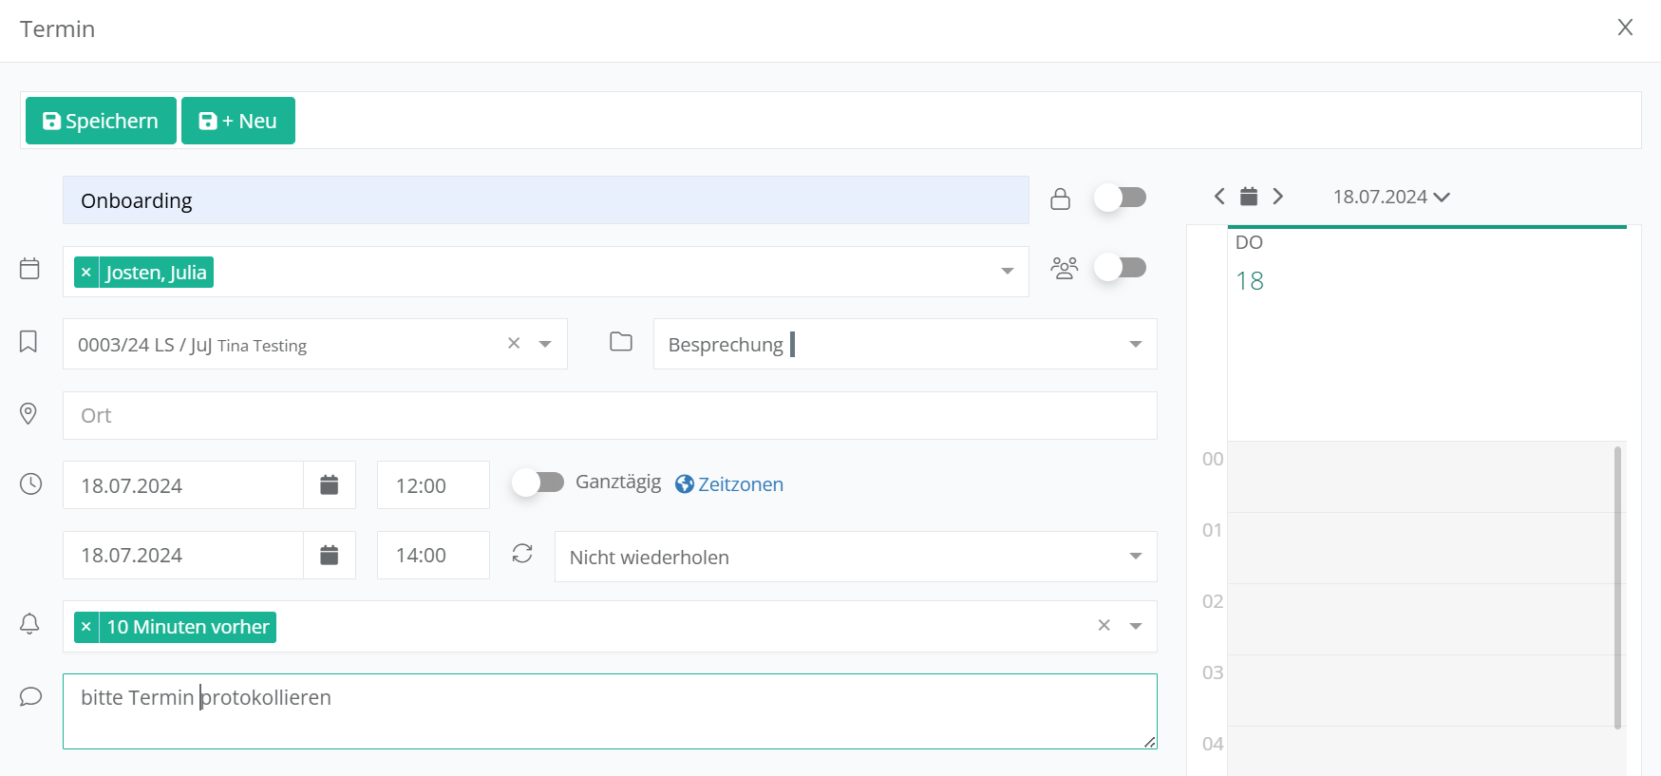Remove Josten, Julia from the calendar field

point(86,273)
